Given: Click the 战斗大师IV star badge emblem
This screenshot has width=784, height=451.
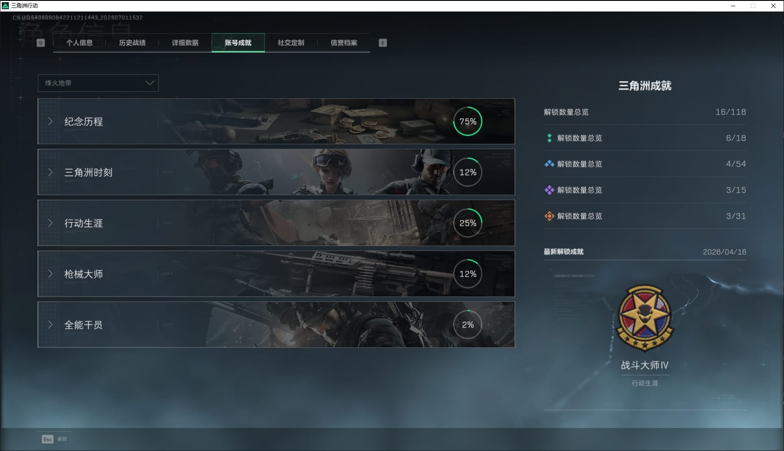Looking at the screenshot, I should (645, 318).
